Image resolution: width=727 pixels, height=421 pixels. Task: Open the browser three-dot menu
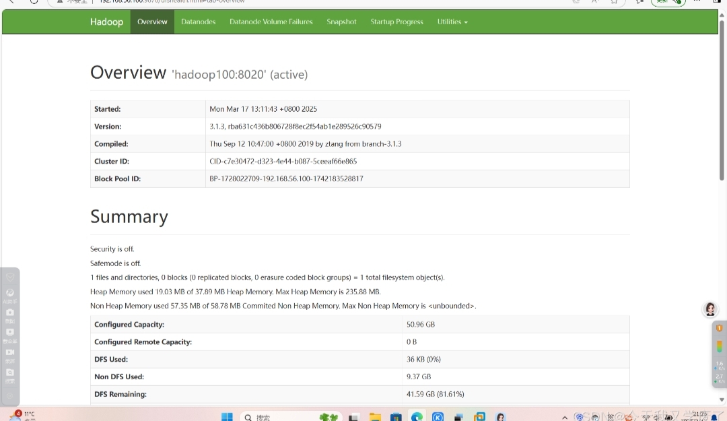(x=697, y=1)
